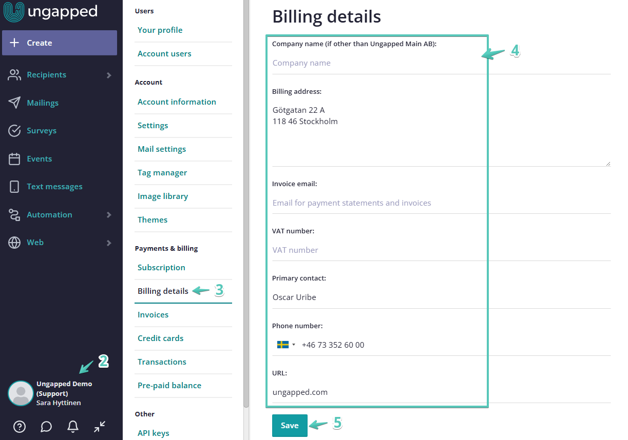Click the Events calendar icon

(x=14, y=159)
